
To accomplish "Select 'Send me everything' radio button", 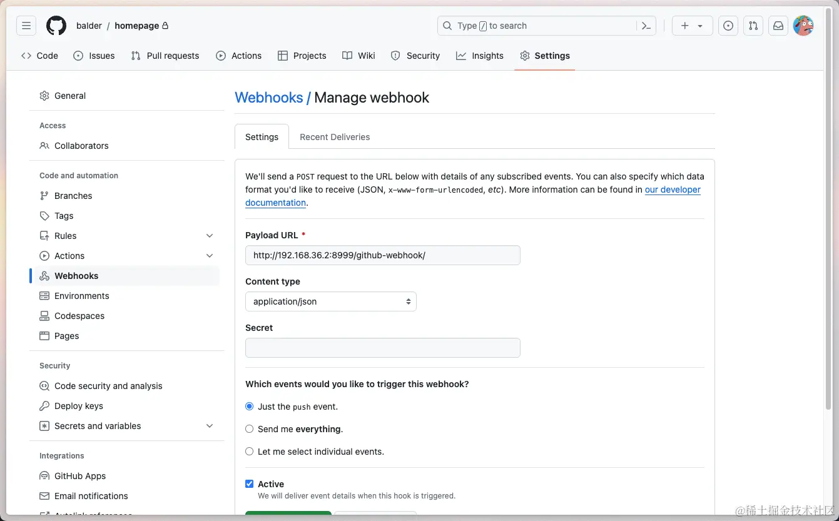I will [250, 429].
